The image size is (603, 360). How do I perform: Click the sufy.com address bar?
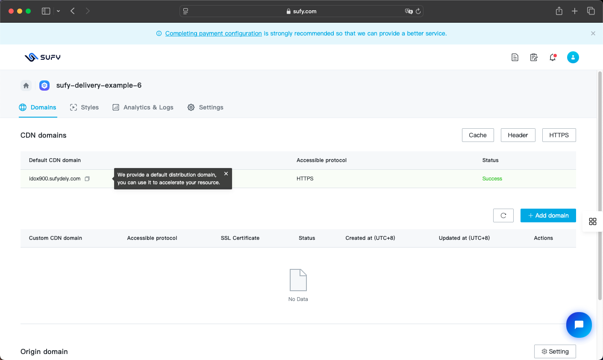tap(301, 12)
